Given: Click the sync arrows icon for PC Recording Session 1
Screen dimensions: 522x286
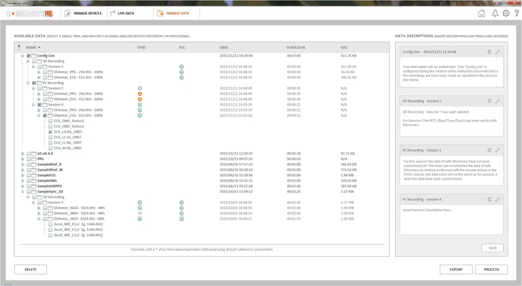Looking at the screenshot, I should point(140,88).
